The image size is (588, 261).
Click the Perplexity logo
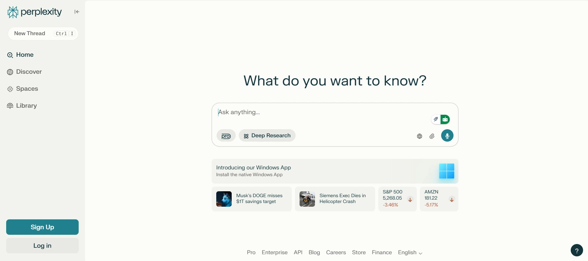[34, 12]
